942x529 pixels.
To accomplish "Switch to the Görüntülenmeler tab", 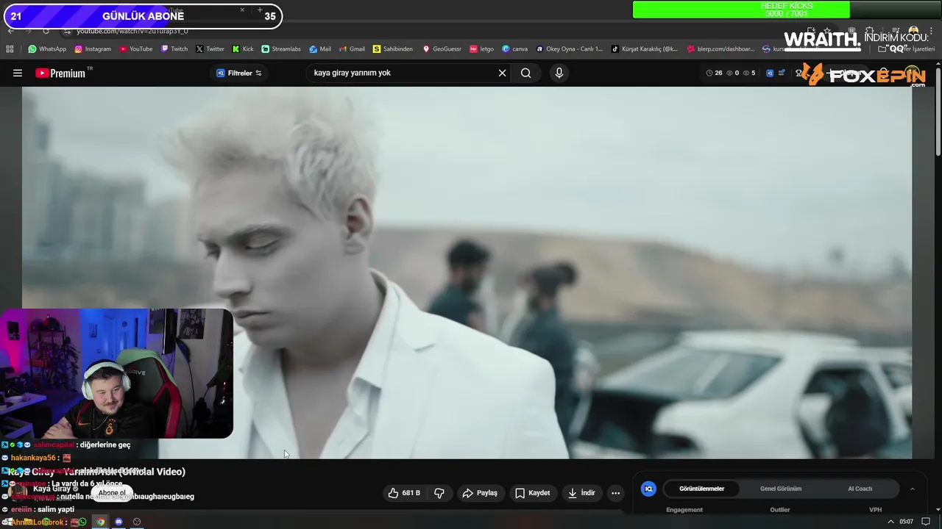I will [x=701, y=489].
